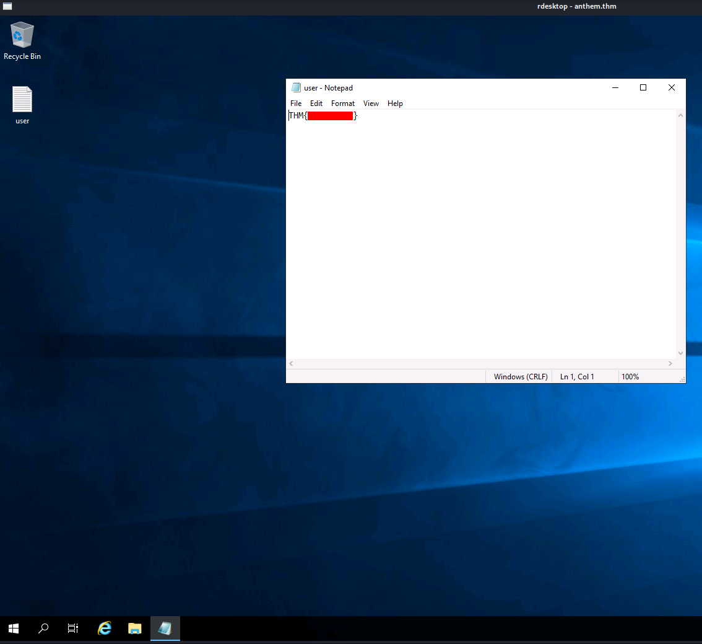Activate Notepad taskbar button
This screenshot has width=702, height=644.
point(165,629)
